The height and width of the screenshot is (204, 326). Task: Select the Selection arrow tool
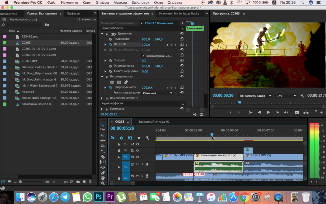pos(103,124)
